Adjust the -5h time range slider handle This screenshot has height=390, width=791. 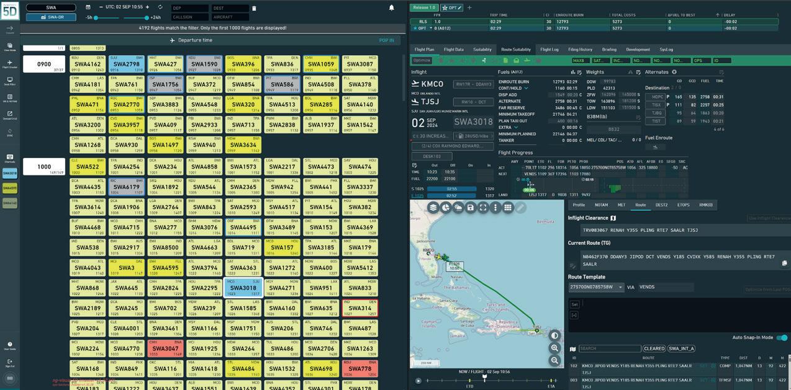pos(96,17)
